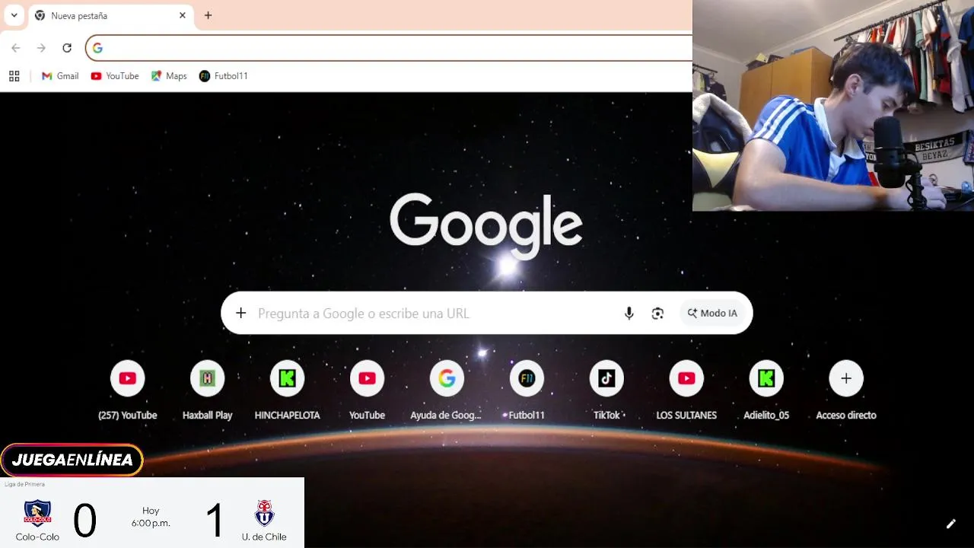Start voice search with the microphone
Image resolution: width=974 pixels, height=548 pixels.
click(629, 313)
